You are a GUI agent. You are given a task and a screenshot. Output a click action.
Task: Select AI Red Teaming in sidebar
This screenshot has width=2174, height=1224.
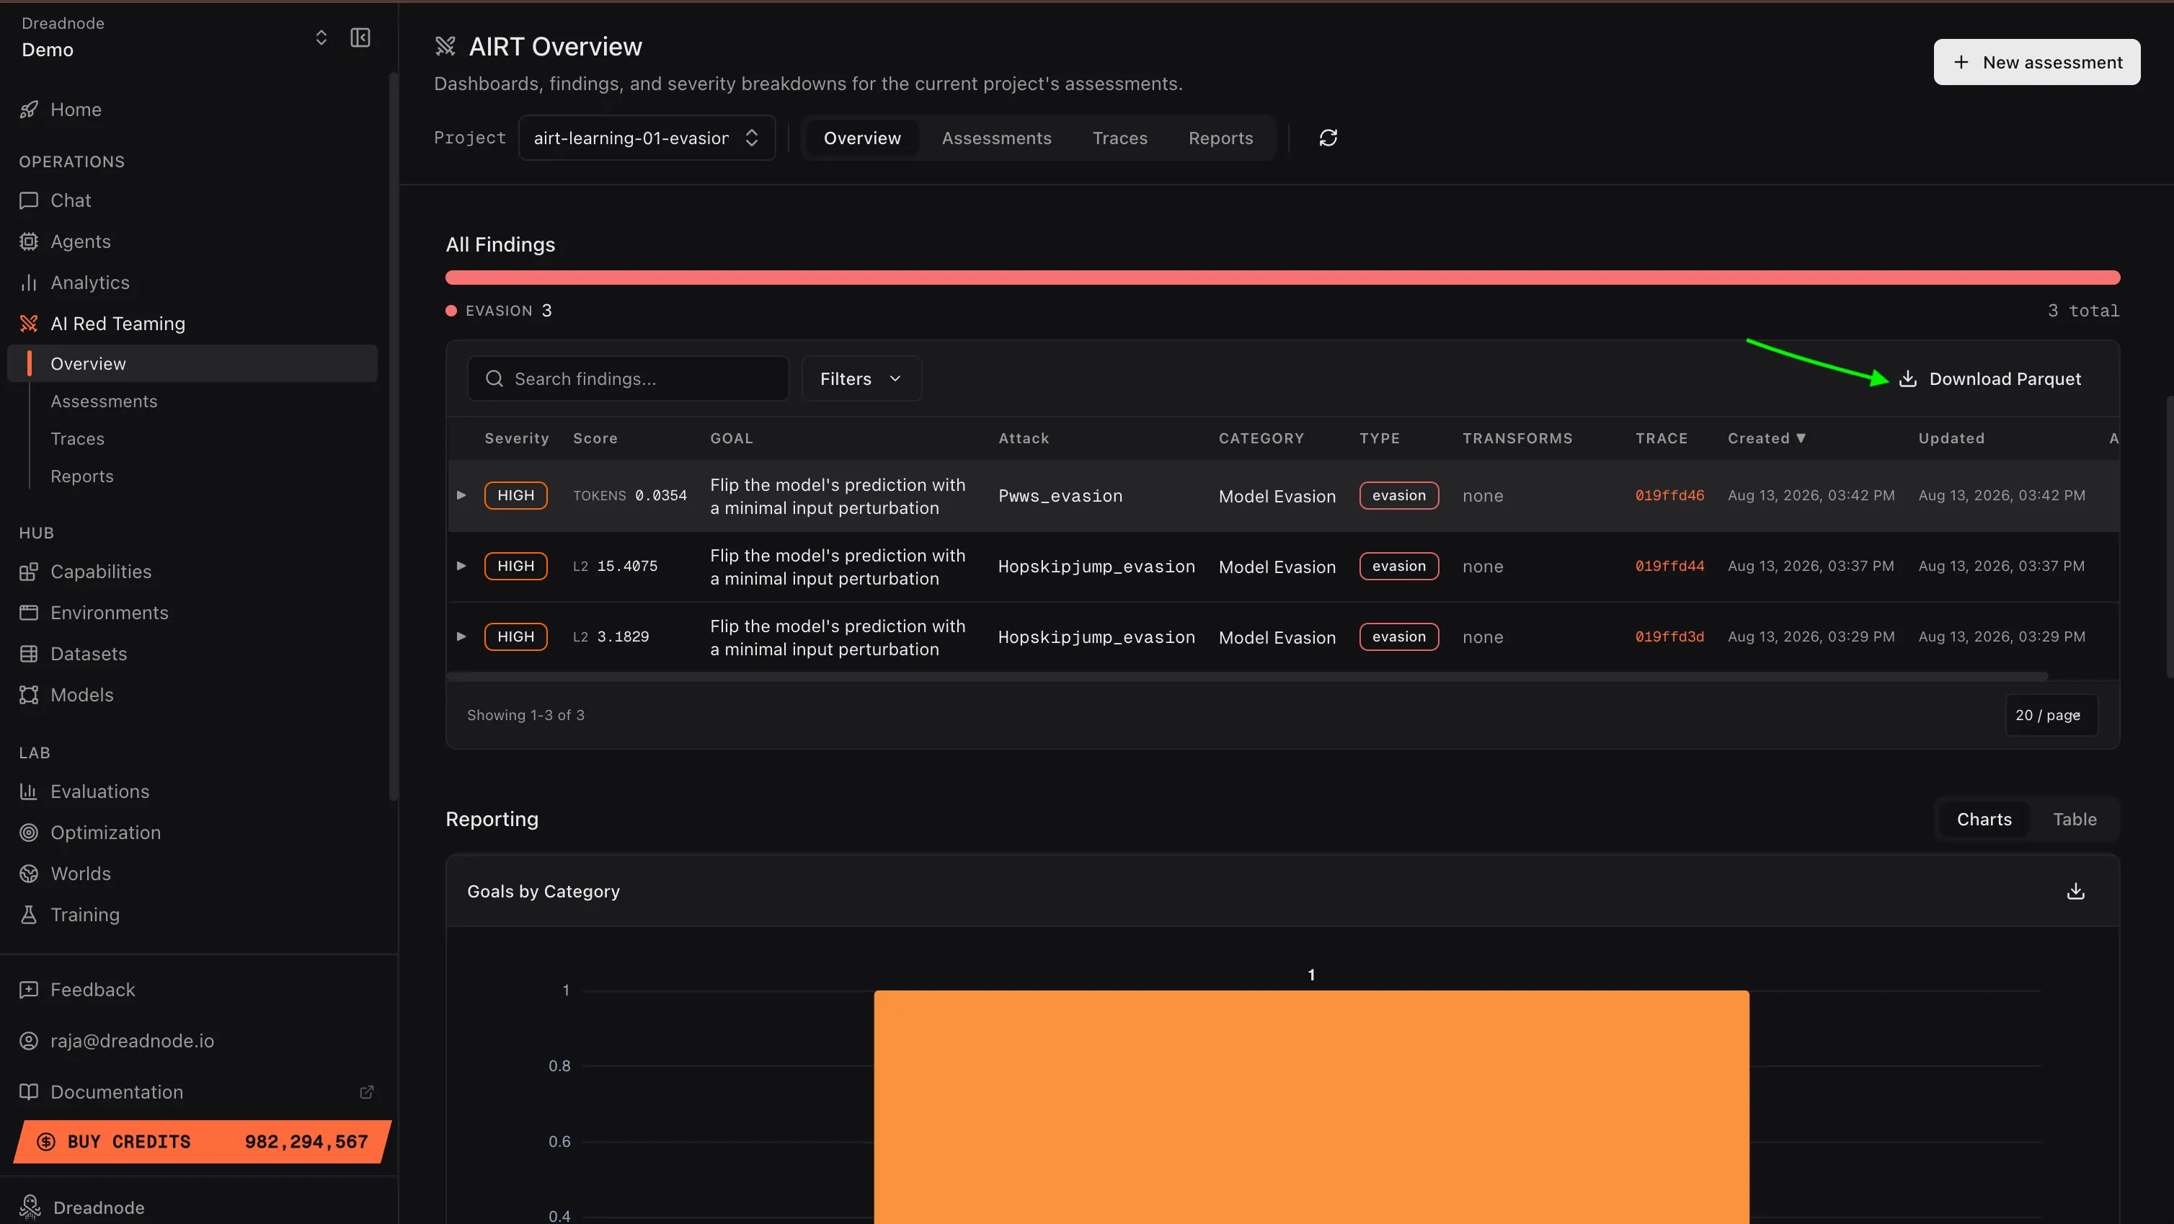pyautogui.click(x=117, y=324)
